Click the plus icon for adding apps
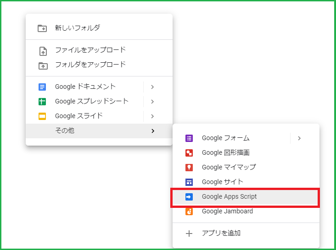The width and height of the screenshot is (336, 250). [189, 234]
